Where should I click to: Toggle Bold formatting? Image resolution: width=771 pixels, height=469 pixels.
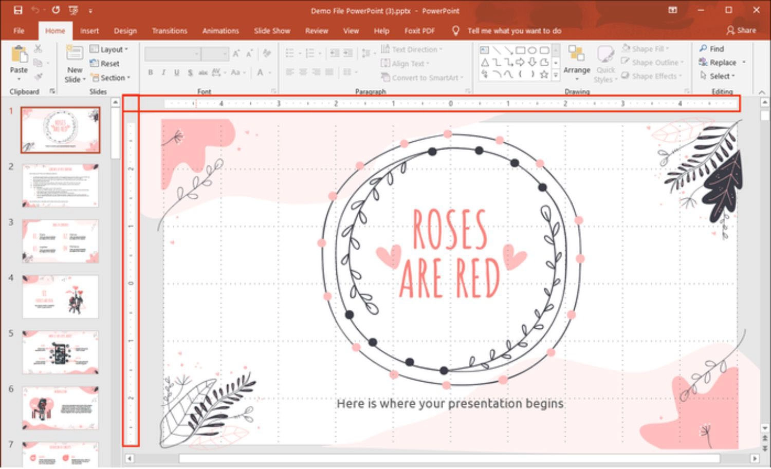pos(151,72)
